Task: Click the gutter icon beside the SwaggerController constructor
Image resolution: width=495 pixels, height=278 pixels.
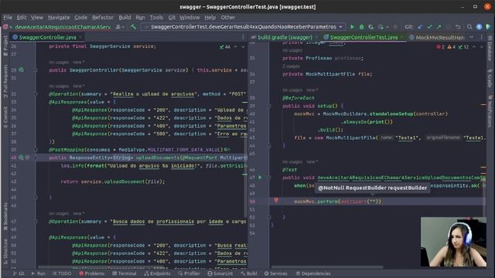Action: [x=21, y=69]
